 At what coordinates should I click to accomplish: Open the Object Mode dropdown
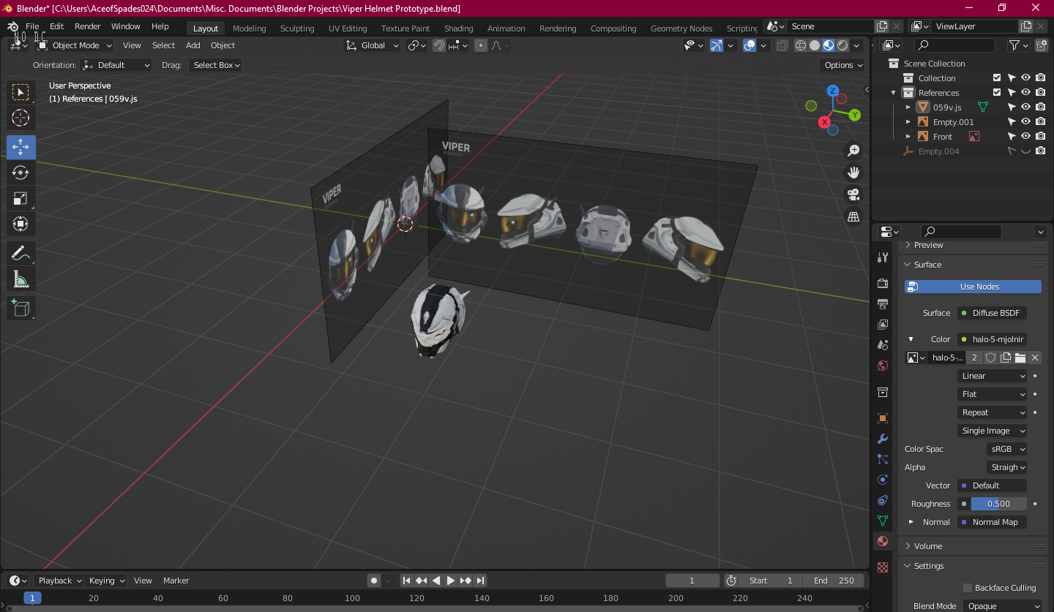[x=75, y=45]
